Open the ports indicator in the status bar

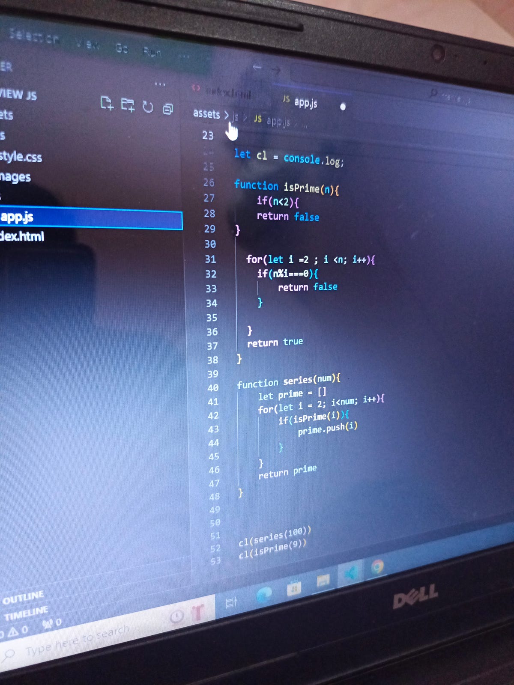tap(52, 623)
